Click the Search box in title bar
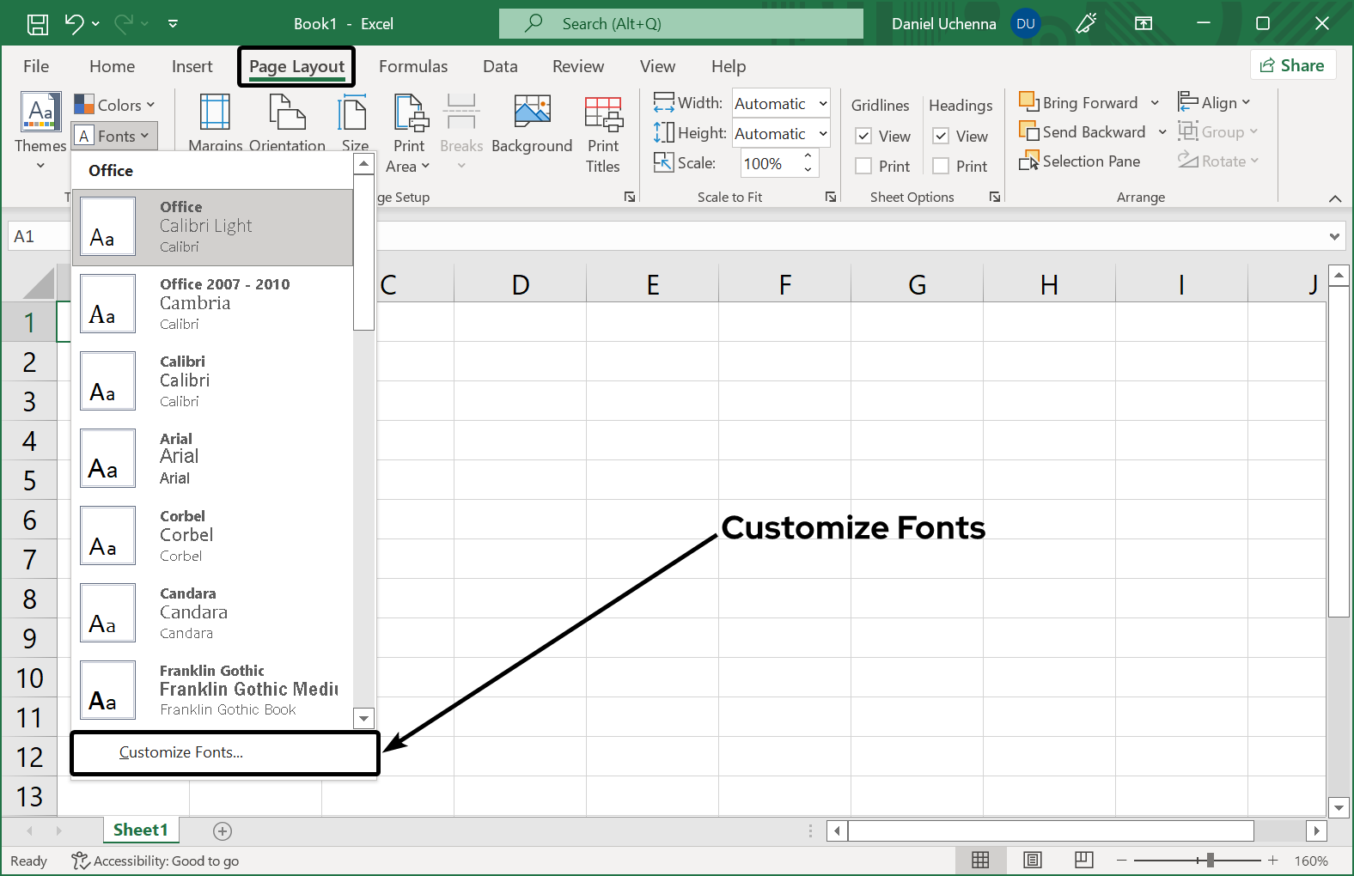This screenshot has height=876, width=1354. click(680, 24)
